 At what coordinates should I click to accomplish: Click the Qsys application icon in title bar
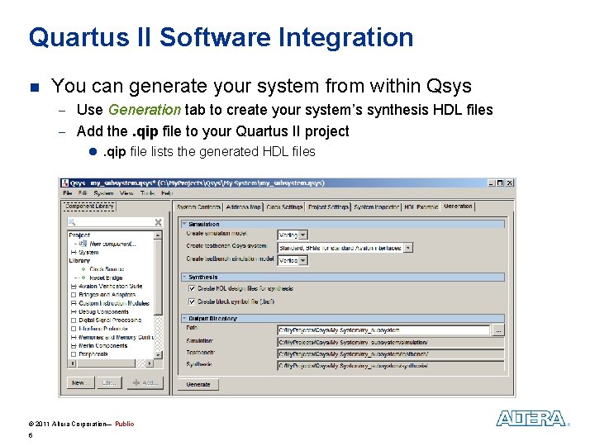point(65,183)
